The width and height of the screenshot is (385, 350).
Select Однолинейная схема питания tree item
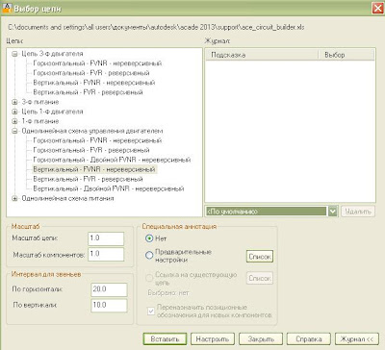point(67,199)
